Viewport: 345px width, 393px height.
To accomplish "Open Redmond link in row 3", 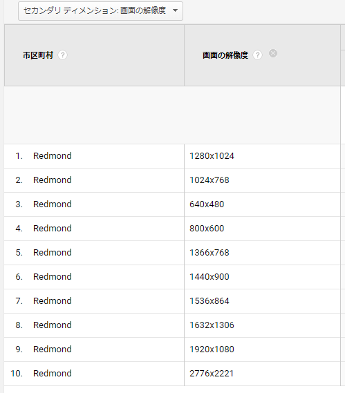I will coord(53,204).
